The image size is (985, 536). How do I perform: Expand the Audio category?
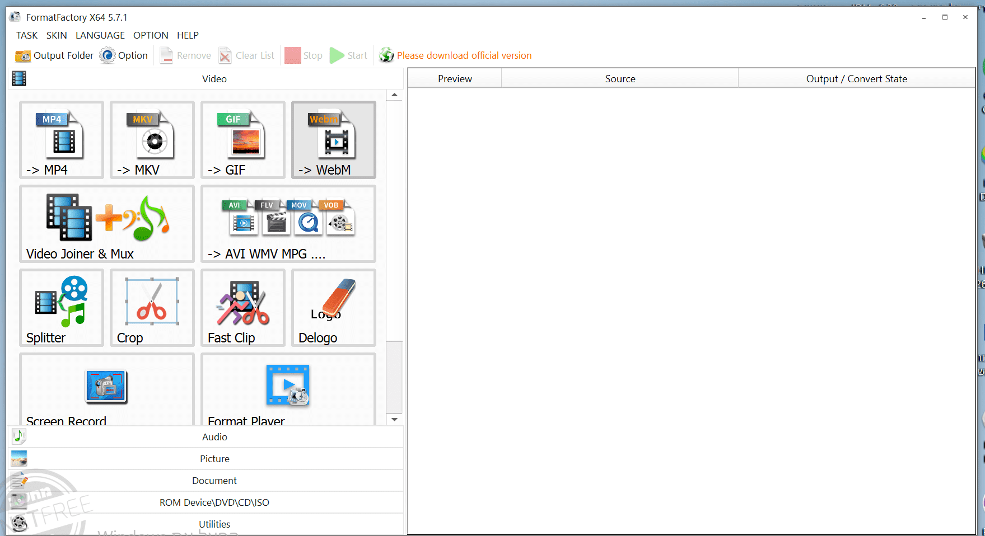tap(206, 437)
